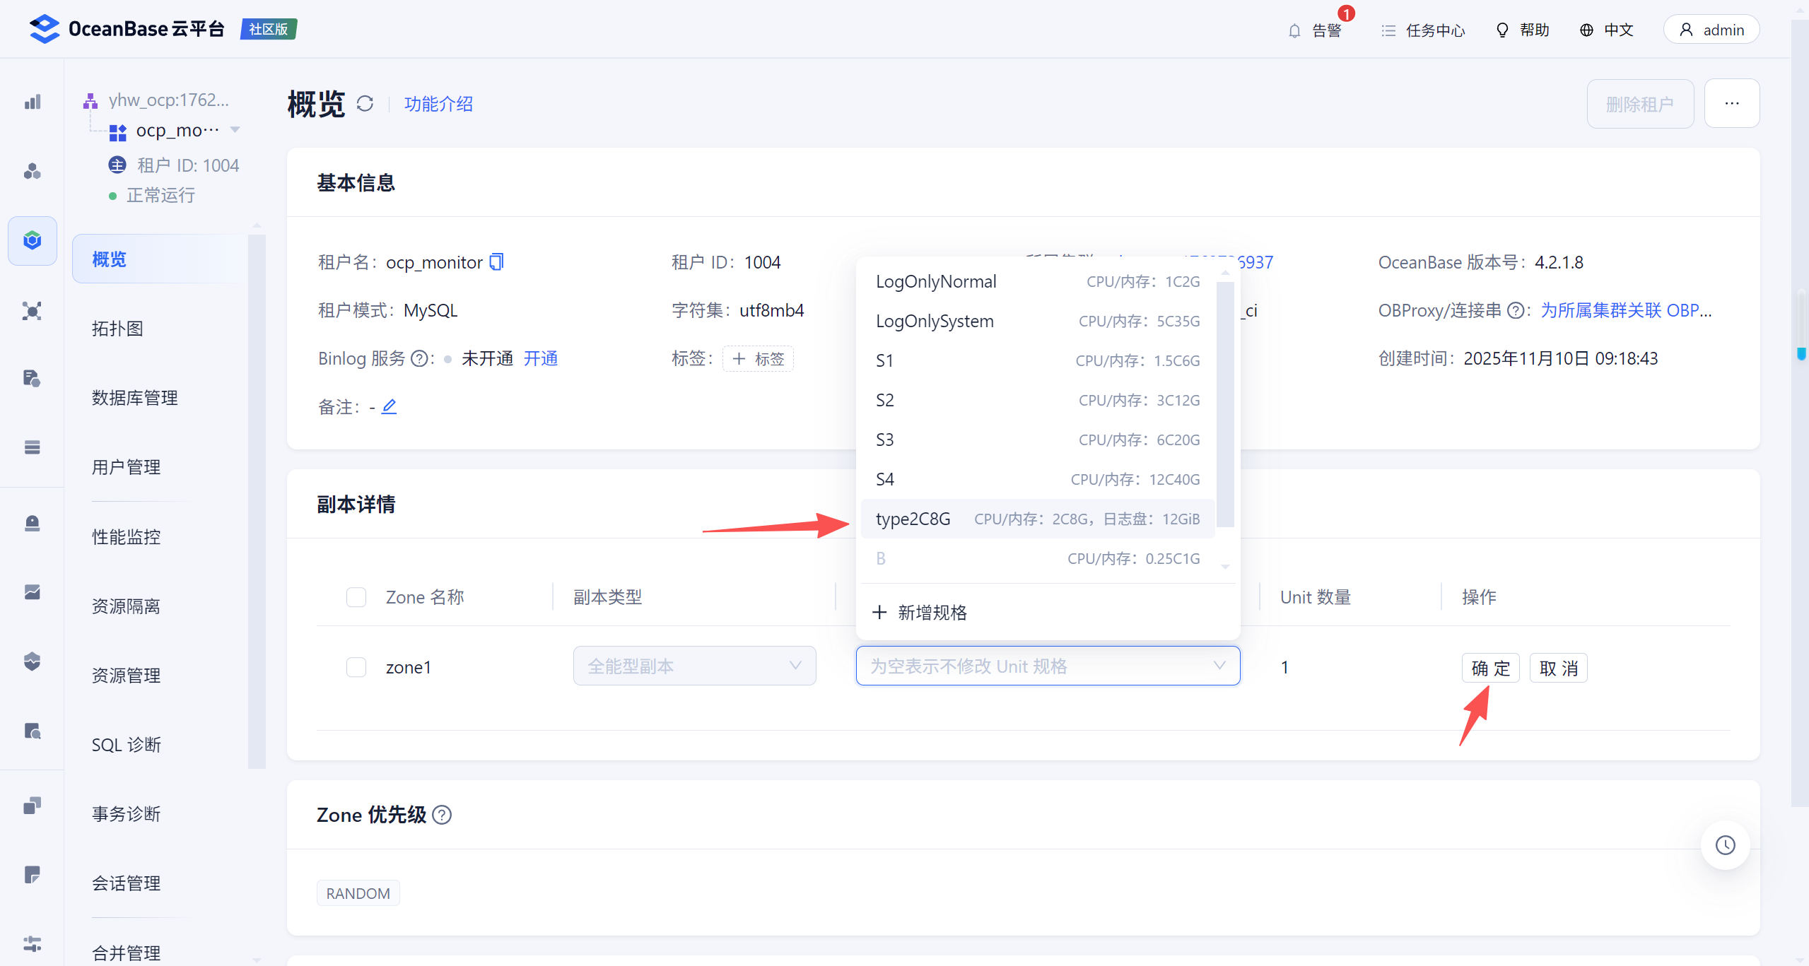Open the floating clock history icon
The width and height of the screenshot is (1809, 966).
1725,844
